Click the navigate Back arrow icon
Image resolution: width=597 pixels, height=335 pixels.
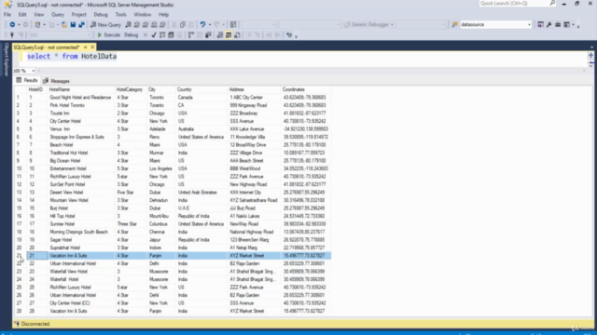[12, 24]
